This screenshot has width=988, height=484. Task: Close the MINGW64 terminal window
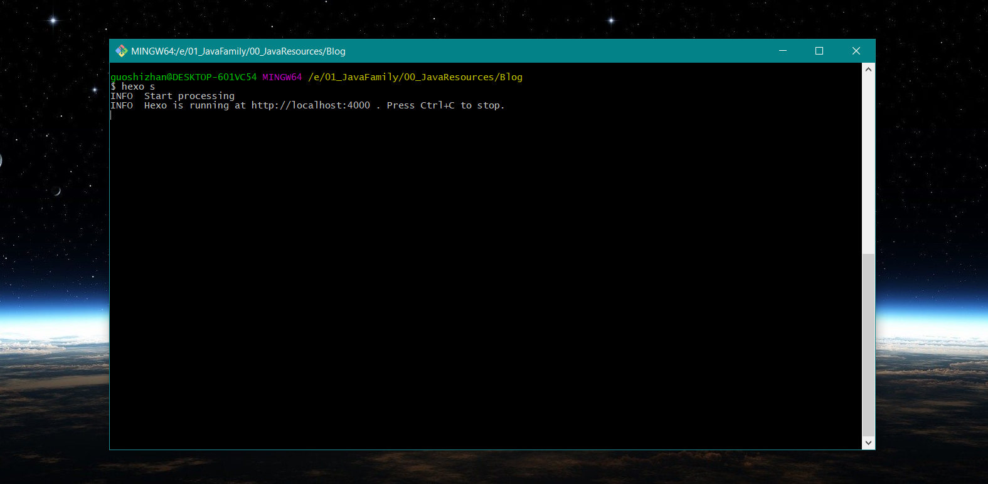[856, 51]
